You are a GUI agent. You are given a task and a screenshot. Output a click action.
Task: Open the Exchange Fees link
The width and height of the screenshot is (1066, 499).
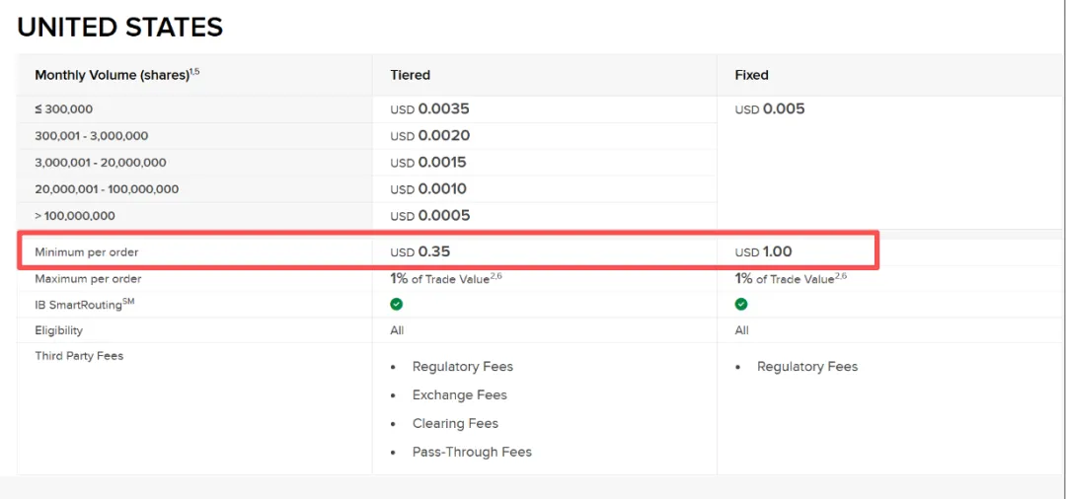[x=459, y=395]
